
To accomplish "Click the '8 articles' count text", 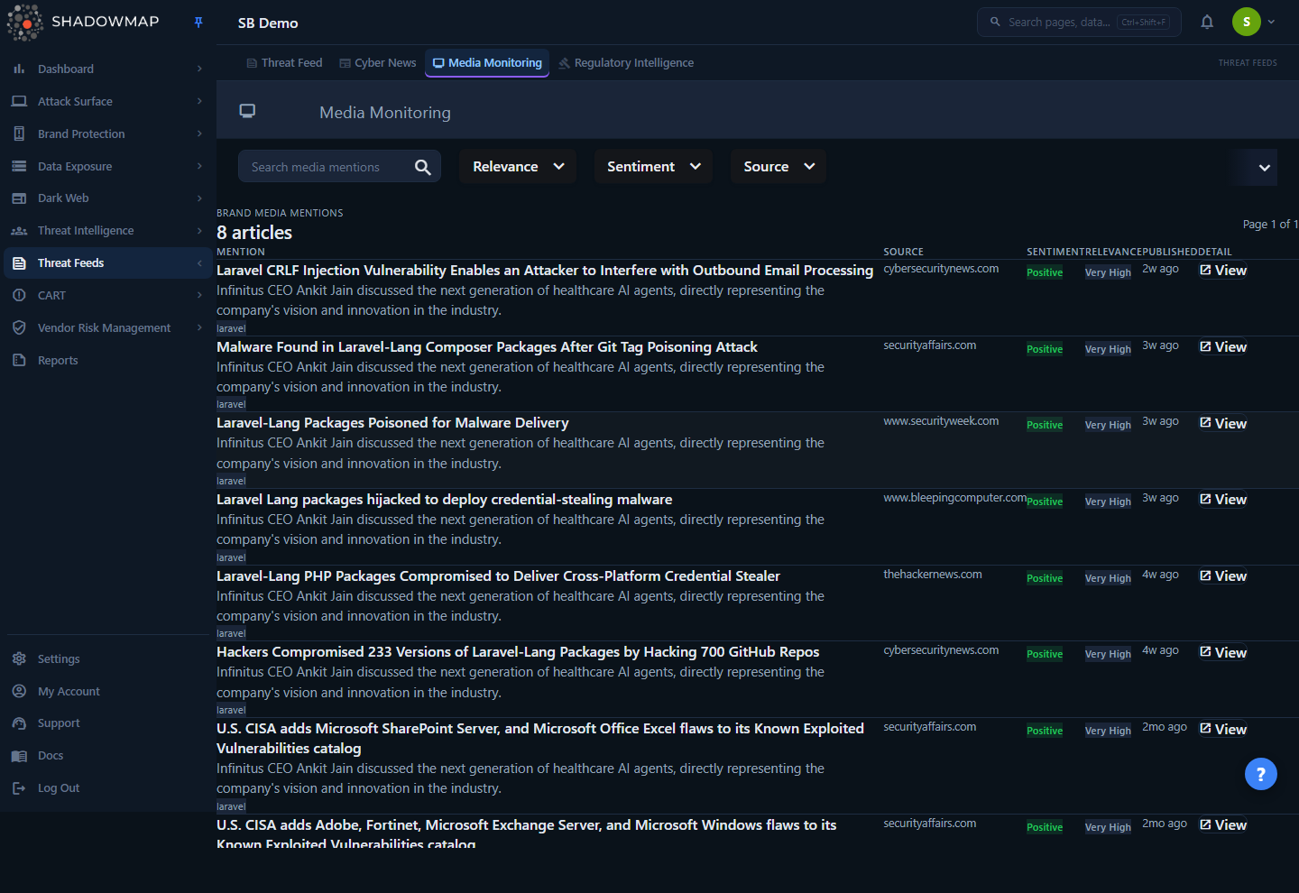I will 254,233.
